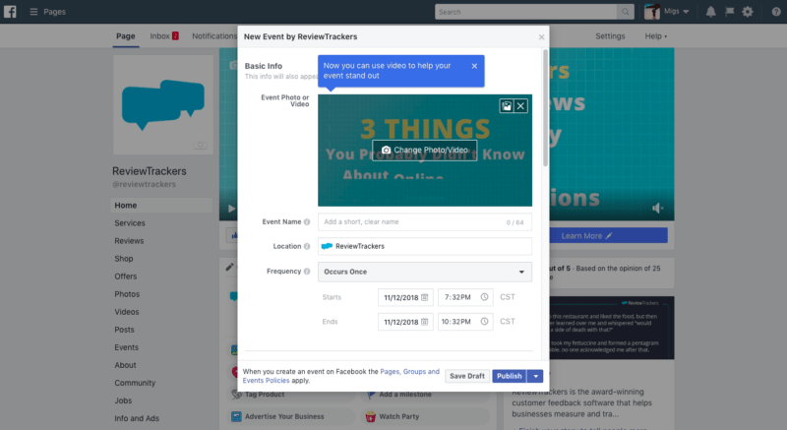This screenshot has width=787, height=430.
Task: Click the ReviewTrackers page profile image
Action: [x=163, y=105]
